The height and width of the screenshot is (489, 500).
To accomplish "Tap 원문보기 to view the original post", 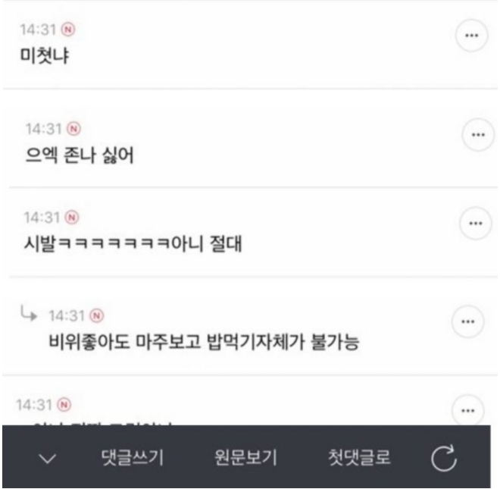I will click(245, 458).
